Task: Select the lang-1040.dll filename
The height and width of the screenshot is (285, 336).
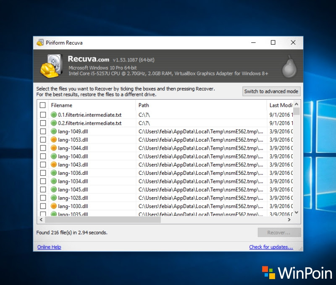Action: click(x=73, y=156)
